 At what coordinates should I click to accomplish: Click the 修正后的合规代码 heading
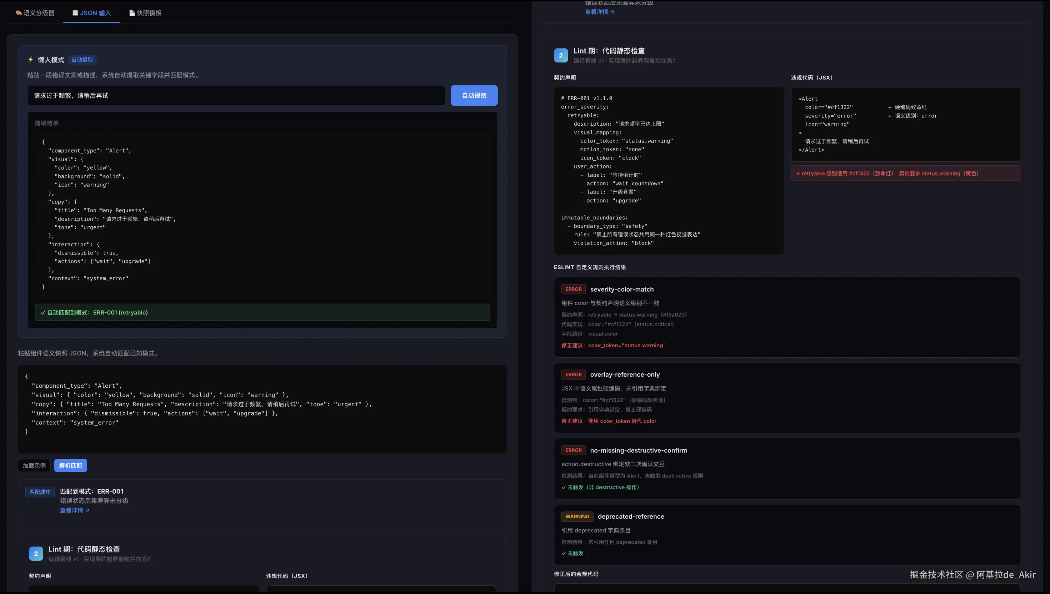coord(576,574)
